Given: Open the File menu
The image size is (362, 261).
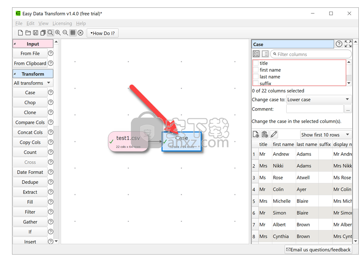Looking at the screenshot, I should [18, 23].
